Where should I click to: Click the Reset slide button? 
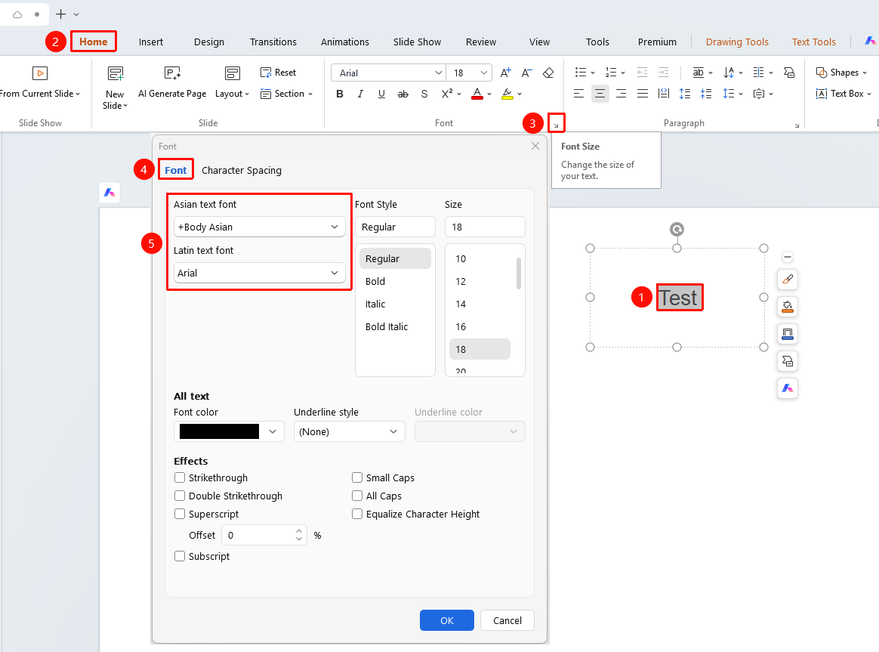278,73
